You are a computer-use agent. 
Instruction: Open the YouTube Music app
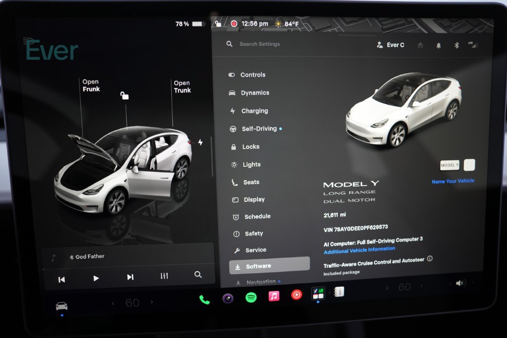click(297, 294)
